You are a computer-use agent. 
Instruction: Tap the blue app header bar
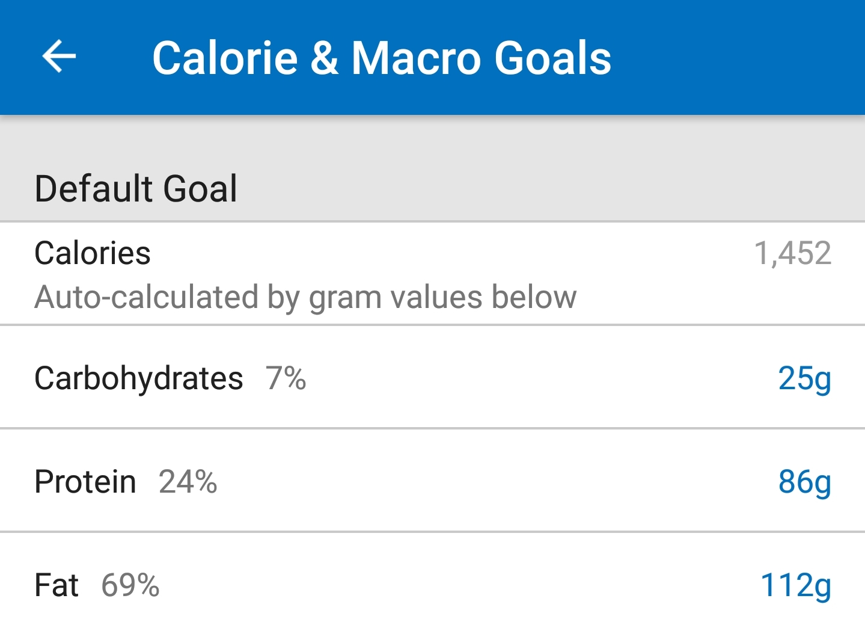point(432,57)
